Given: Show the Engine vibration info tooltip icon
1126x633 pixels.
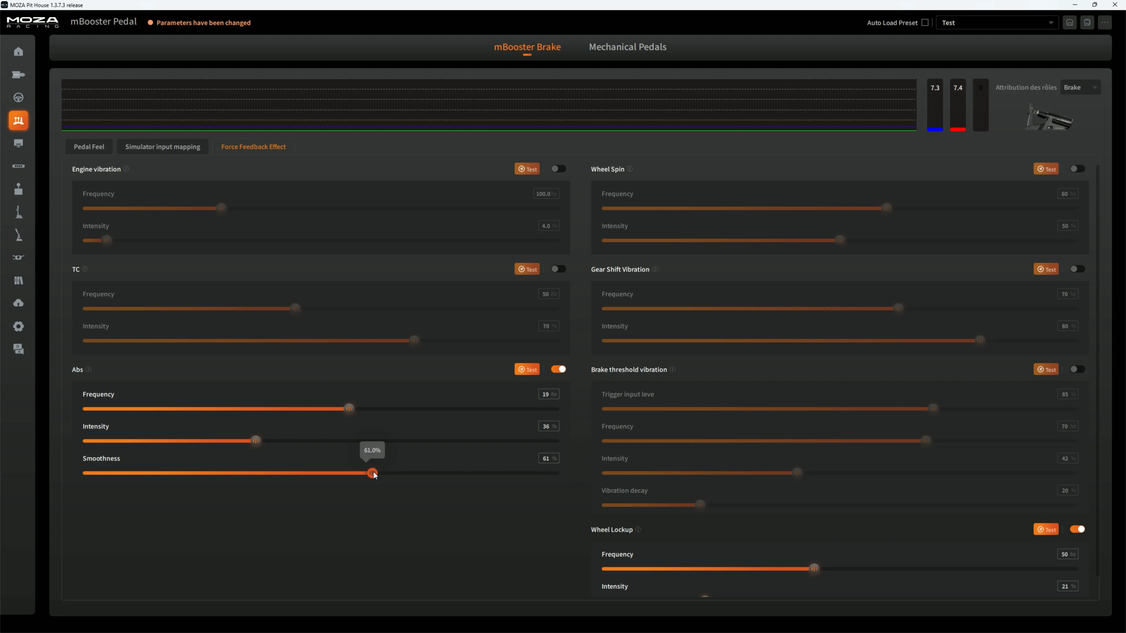Looking at the screenshot, I should pyautogui.click(x=126, y=169).
